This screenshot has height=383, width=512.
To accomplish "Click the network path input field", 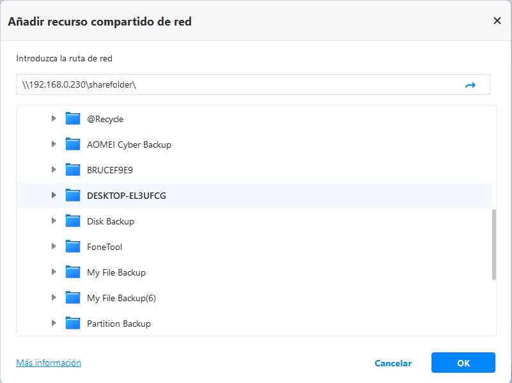I will click(237, 85).
